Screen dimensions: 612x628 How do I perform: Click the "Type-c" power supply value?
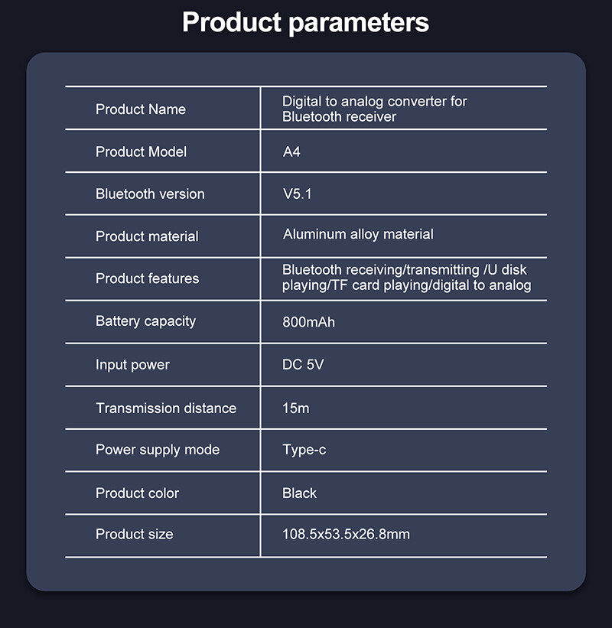pyautogui.click(x=304, y=450)
